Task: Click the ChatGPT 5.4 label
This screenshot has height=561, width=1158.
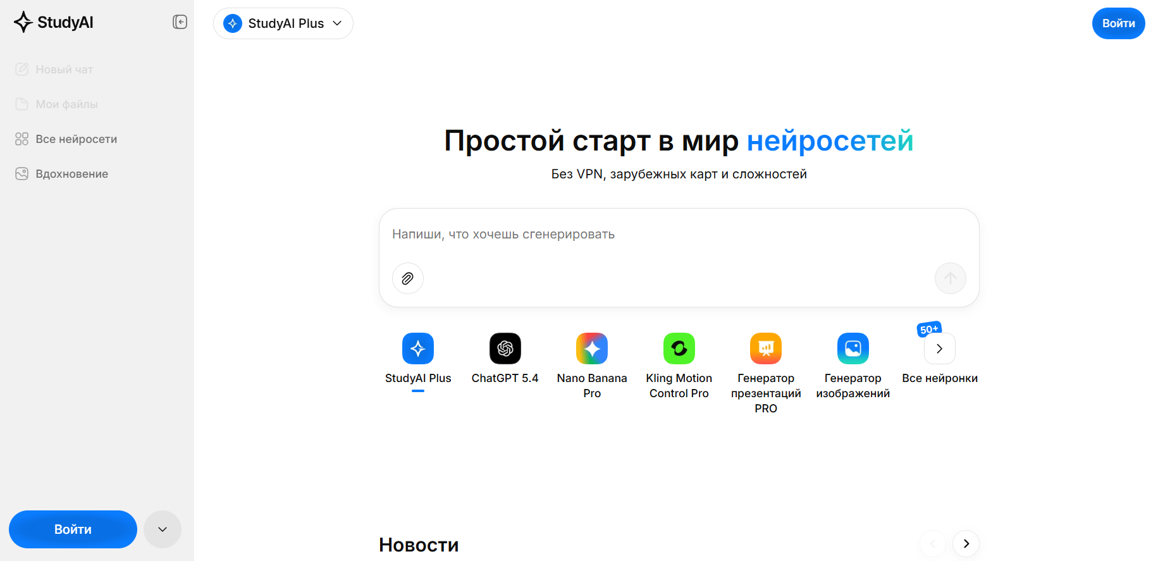Action: pyautogui.click(x=505, y=378)
